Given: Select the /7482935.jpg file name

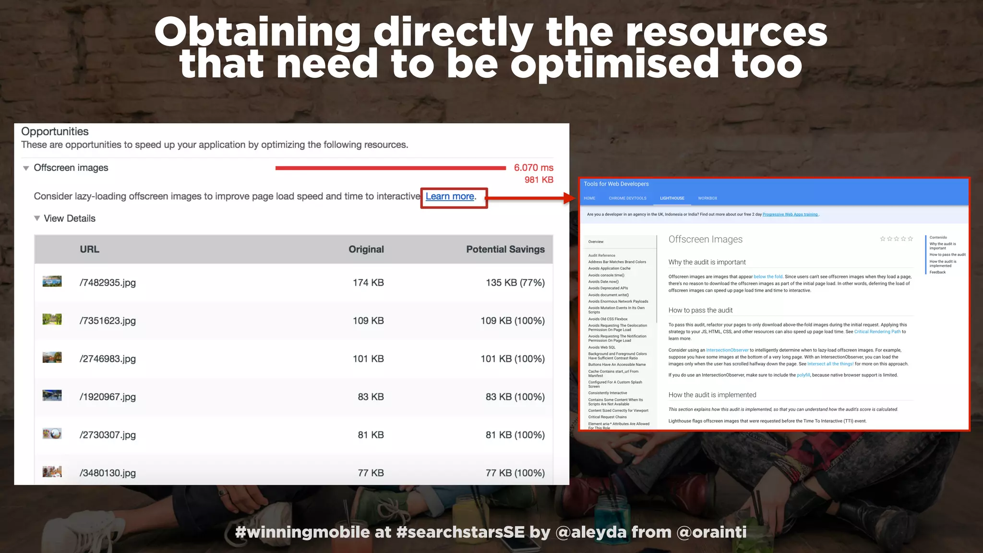Looking at the screenshot, I should click(x=108, y=283).
